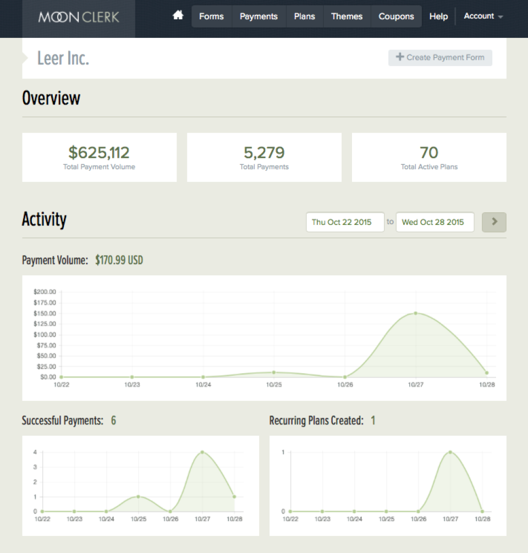Advance dates using the right arrow button
The height and width of the screenshot is (553, 528).
click(x=493, y=222)
